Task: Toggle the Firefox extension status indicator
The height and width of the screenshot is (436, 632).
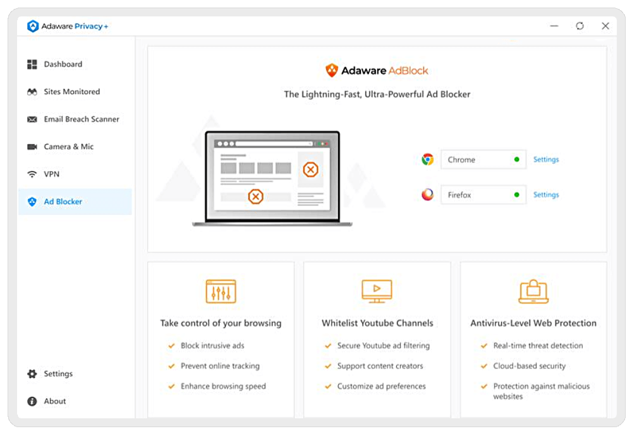Action: click(518, 195)
